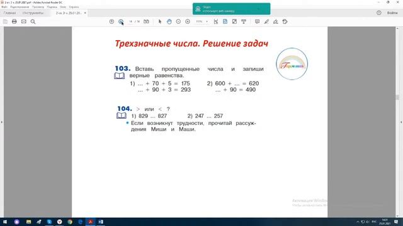This screenshot has width=403, height=226.
Task: Click the fit-to-width page icon
Action: coord(215,21)
